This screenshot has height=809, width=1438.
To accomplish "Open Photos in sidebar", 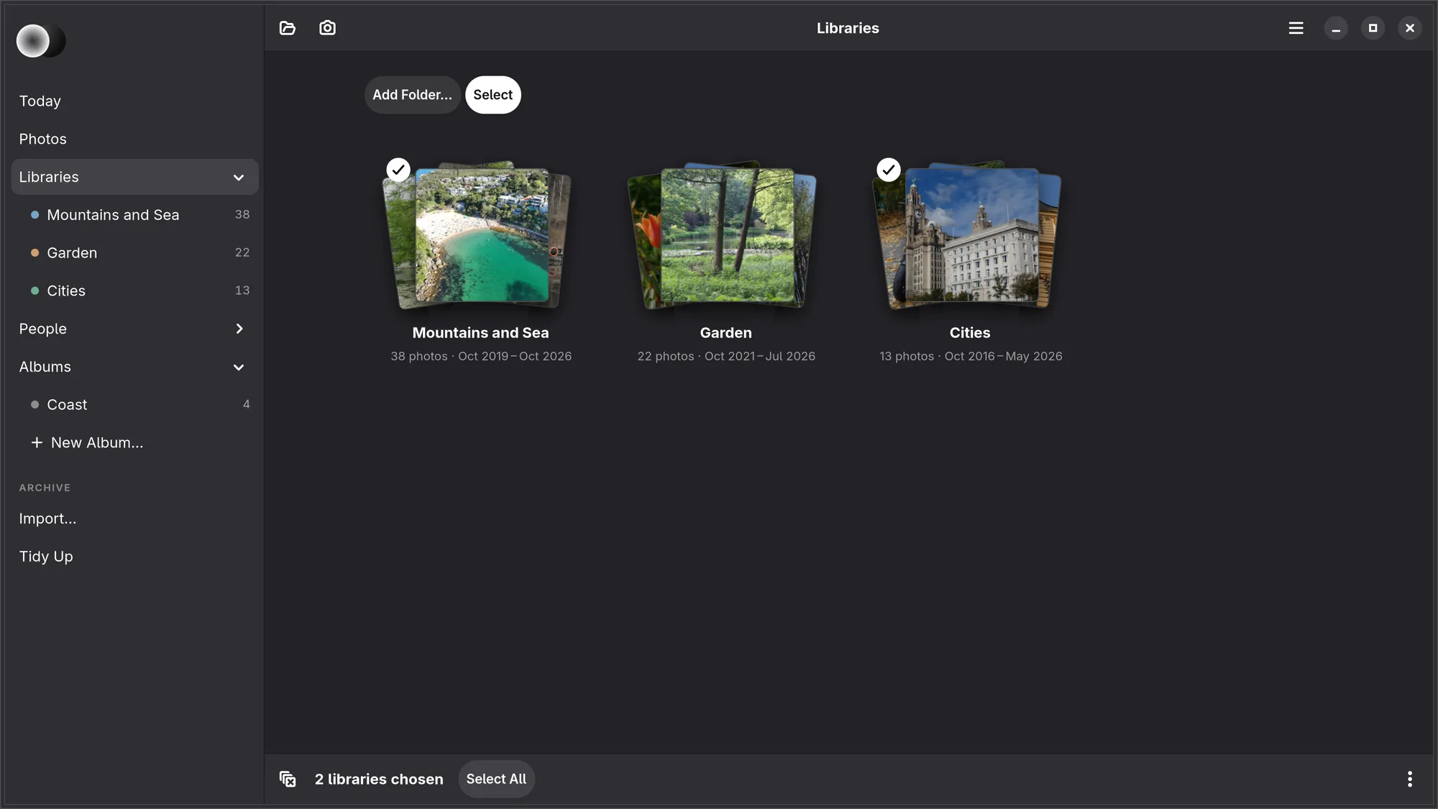I will [134, 140].
